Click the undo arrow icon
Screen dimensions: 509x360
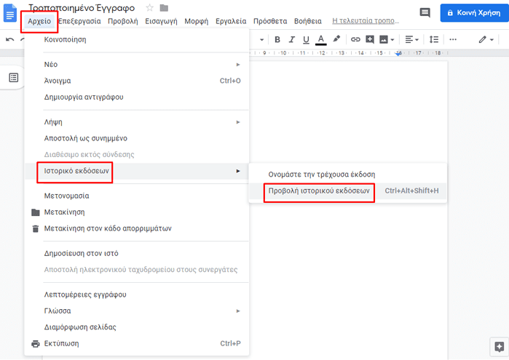[x=9, y=39]
